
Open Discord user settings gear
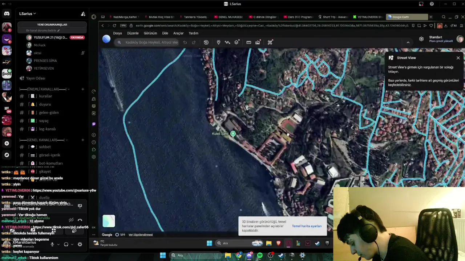tap(80, 244)
